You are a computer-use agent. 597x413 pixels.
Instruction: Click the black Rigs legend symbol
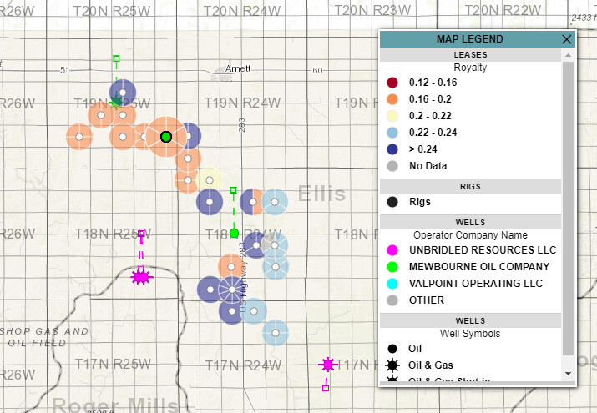[x=392, y=202]
